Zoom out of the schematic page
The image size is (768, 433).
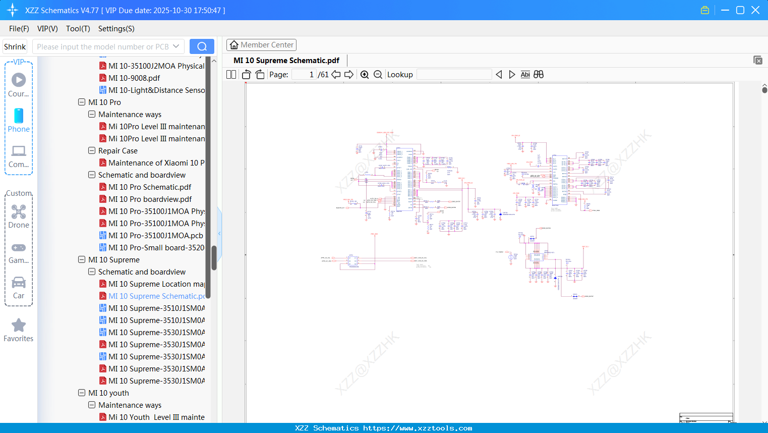coord(377,74)
